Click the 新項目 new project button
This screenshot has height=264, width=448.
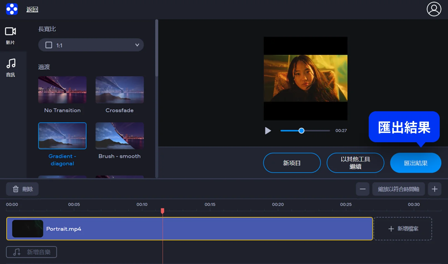pyautogui.click(x=292, y=163)
